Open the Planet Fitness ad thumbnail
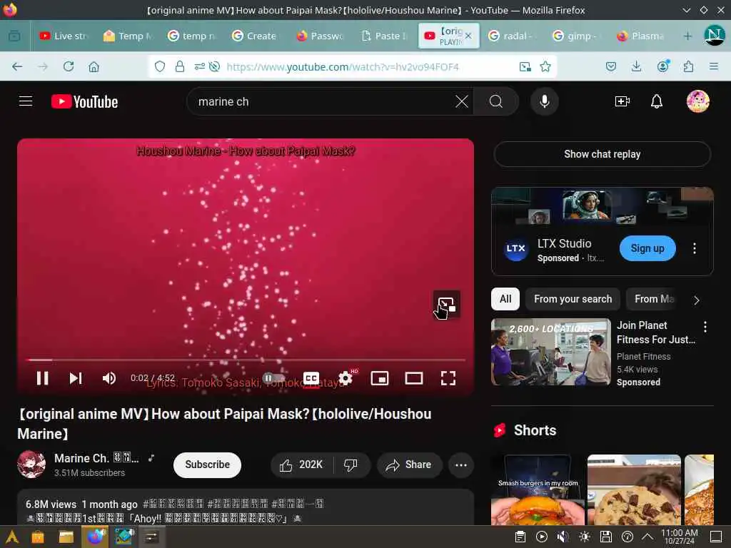Image resolution: width=731 pixels, height=548 pixels. pyautogui.click(x=550, y=352)
